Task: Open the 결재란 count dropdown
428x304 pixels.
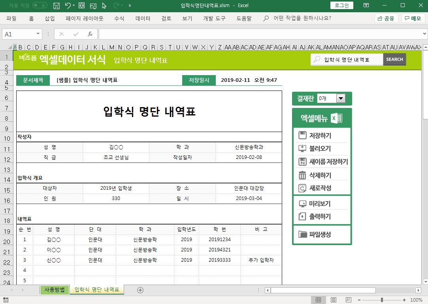Action: tap(340, 98)
